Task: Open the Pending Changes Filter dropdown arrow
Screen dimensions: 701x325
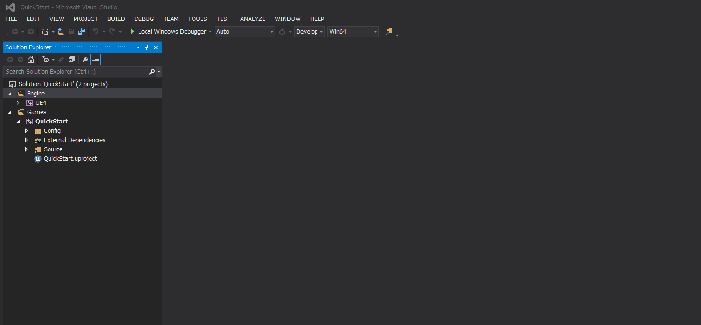Action: pos(53,60)
